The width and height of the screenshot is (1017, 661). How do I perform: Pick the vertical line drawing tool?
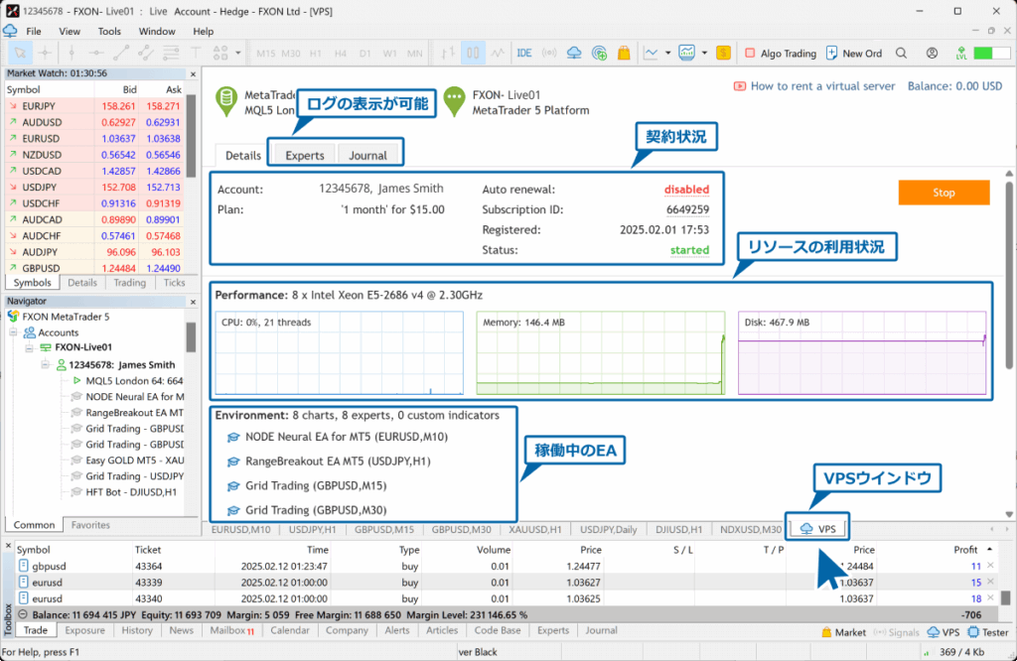[72, 54]
